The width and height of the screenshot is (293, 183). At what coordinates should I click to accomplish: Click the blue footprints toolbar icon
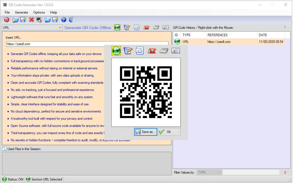pos(71,20)
